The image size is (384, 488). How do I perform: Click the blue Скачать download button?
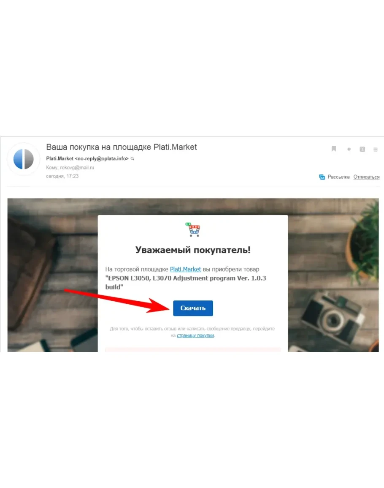pos(193,308)
